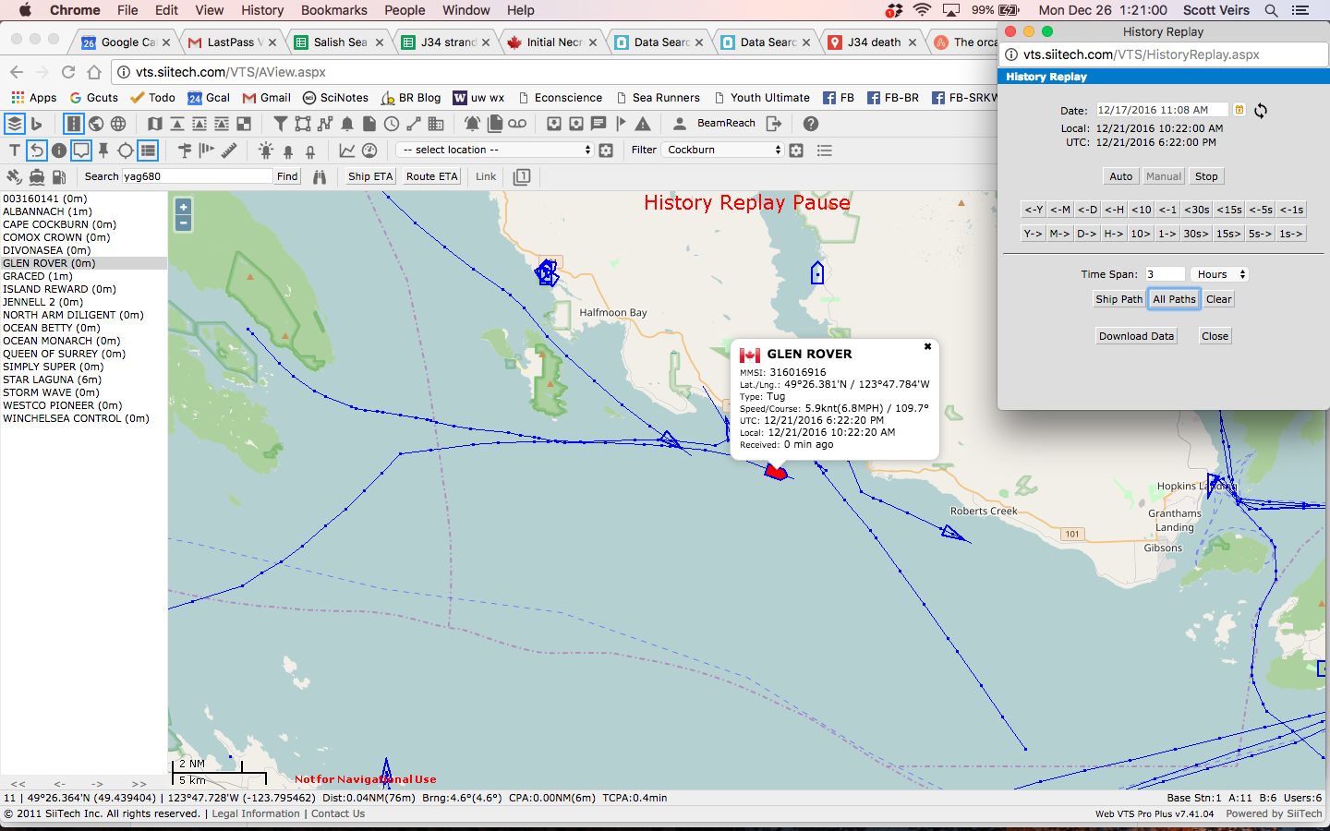
Task: Click the binoculars icon beside Find
Action: tap(320, 176)
